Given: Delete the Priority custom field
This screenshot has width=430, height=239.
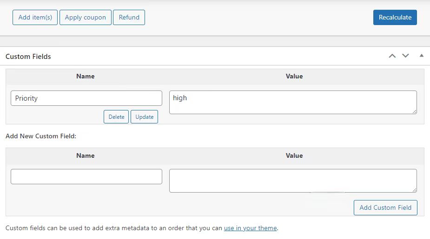Looking at the screenshot, I should coord(116,117).
